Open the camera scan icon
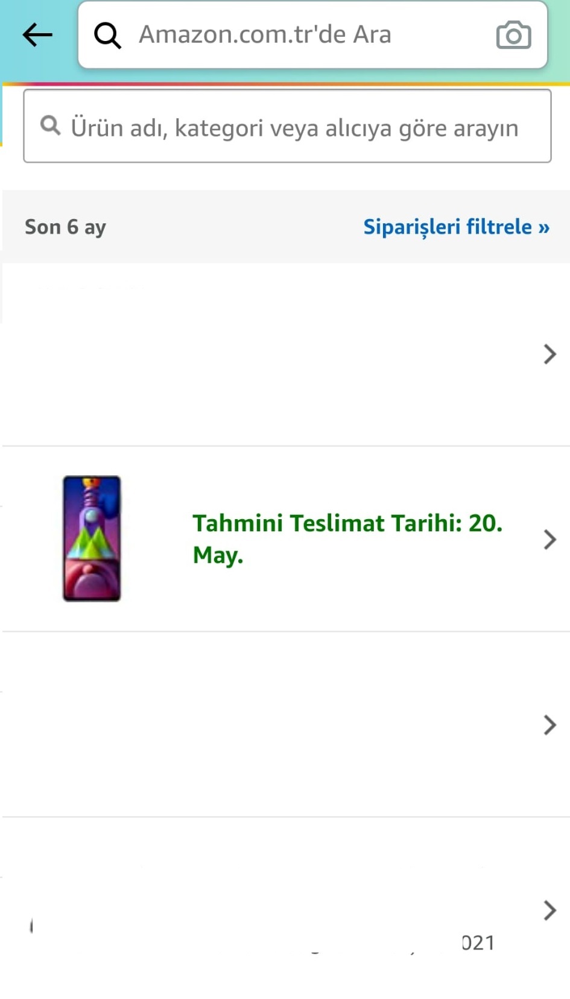 tap(513, 35)
